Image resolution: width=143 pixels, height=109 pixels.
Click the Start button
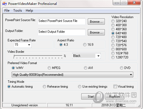coord(91,97)
